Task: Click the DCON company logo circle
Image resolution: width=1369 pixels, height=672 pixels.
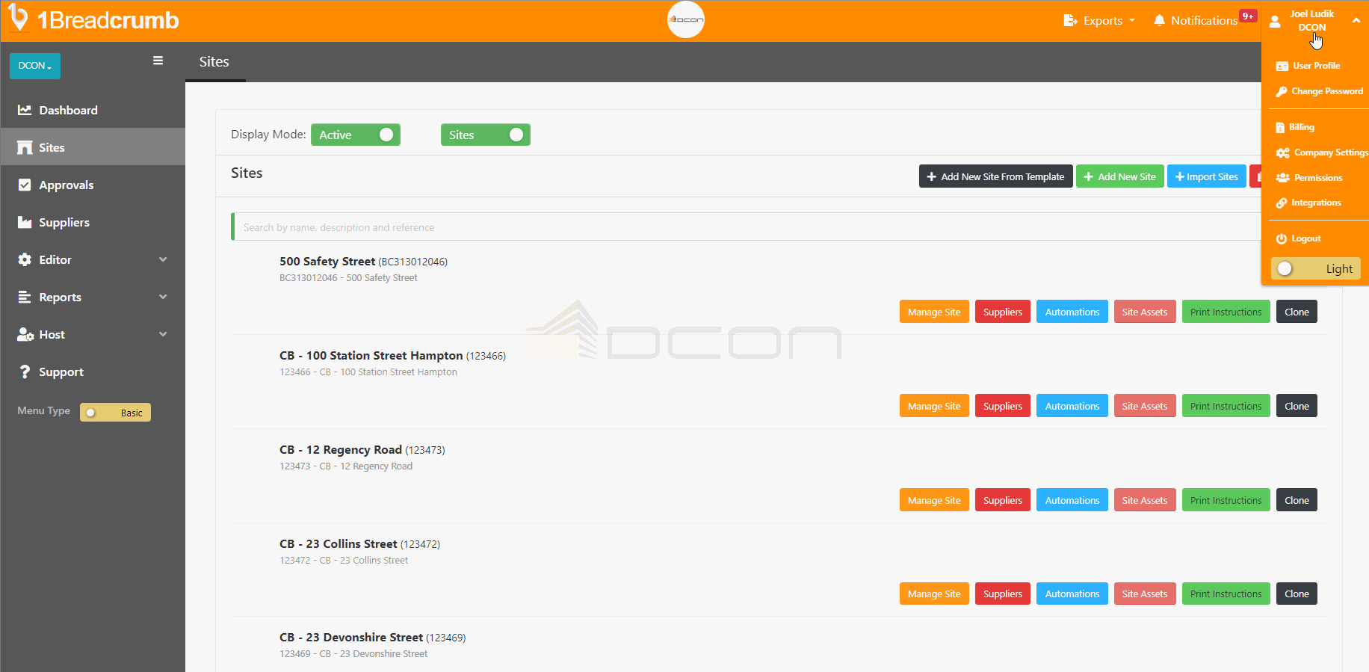Action: click(x=686, y=20)
